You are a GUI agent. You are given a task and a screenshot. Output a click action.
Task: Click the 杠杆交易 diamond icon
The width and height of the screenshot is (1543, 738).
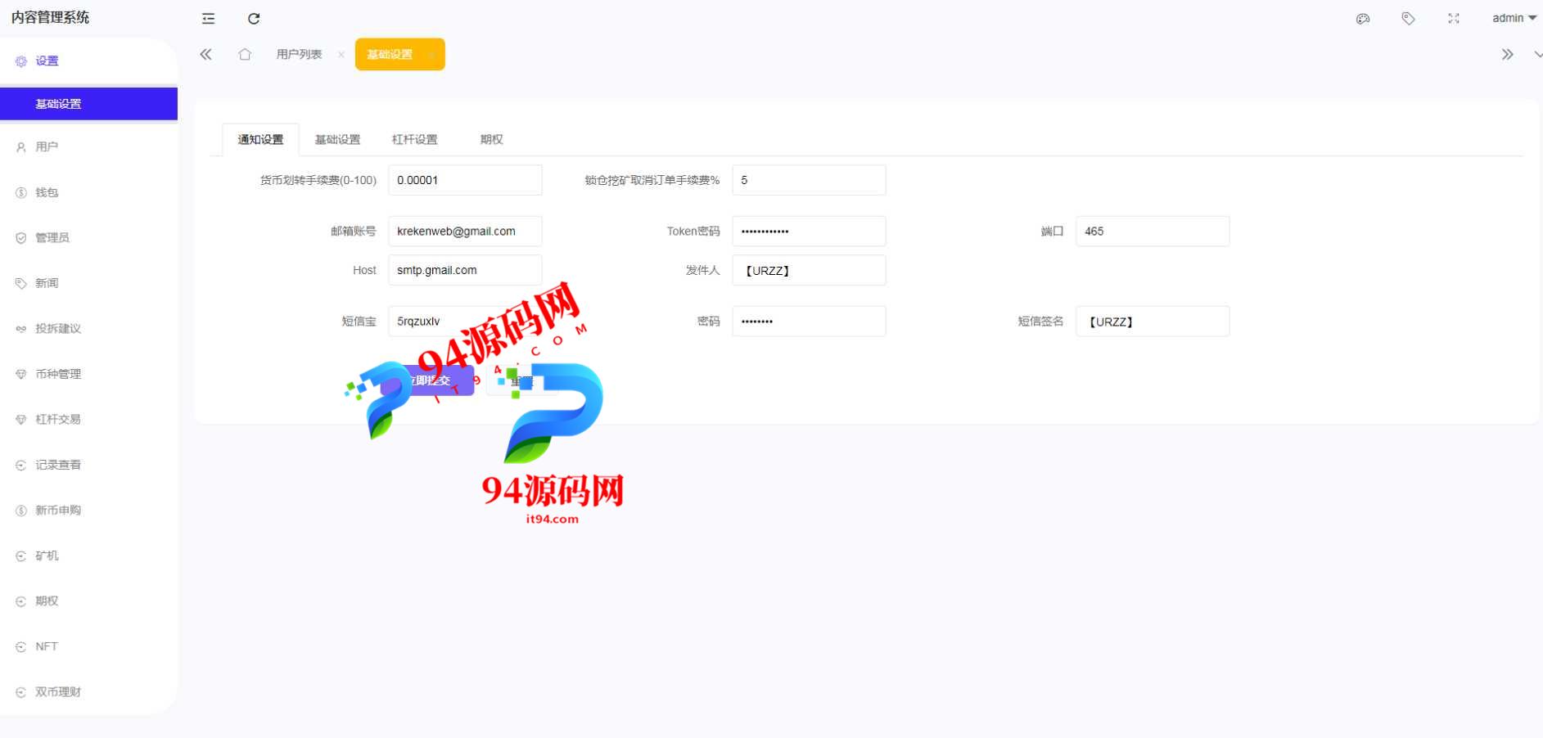21,420
